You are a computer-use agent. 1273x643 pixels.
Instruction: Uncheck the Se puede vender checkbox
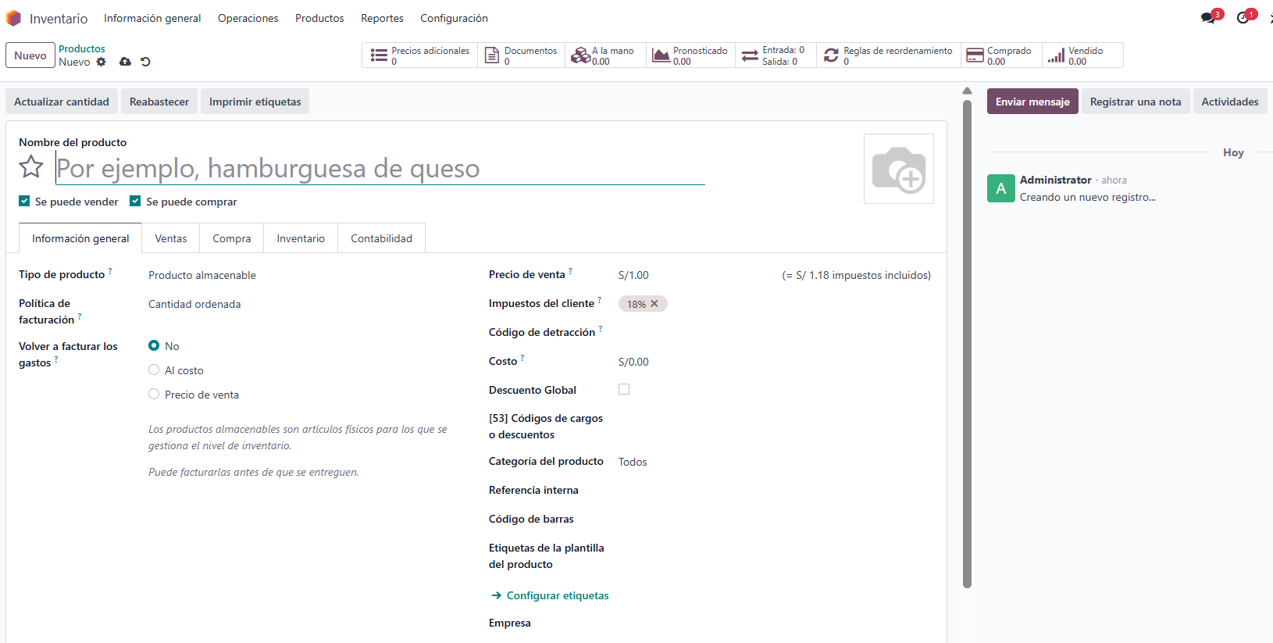click(x=24, y=202)
